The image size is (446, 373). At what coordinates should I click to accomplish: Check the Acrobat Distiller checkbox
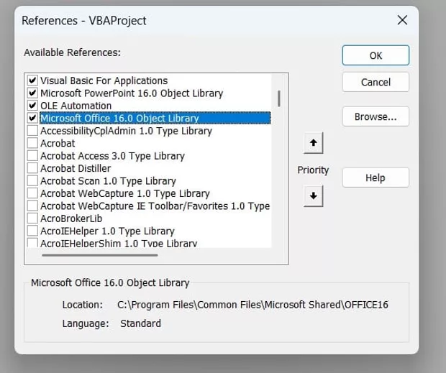click(x=32, y=168)
